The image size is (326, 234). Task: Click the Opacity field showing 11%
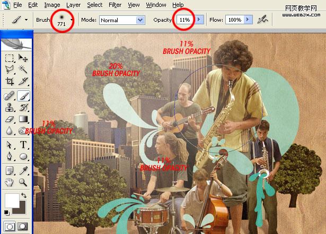click(x=186, y=20)
